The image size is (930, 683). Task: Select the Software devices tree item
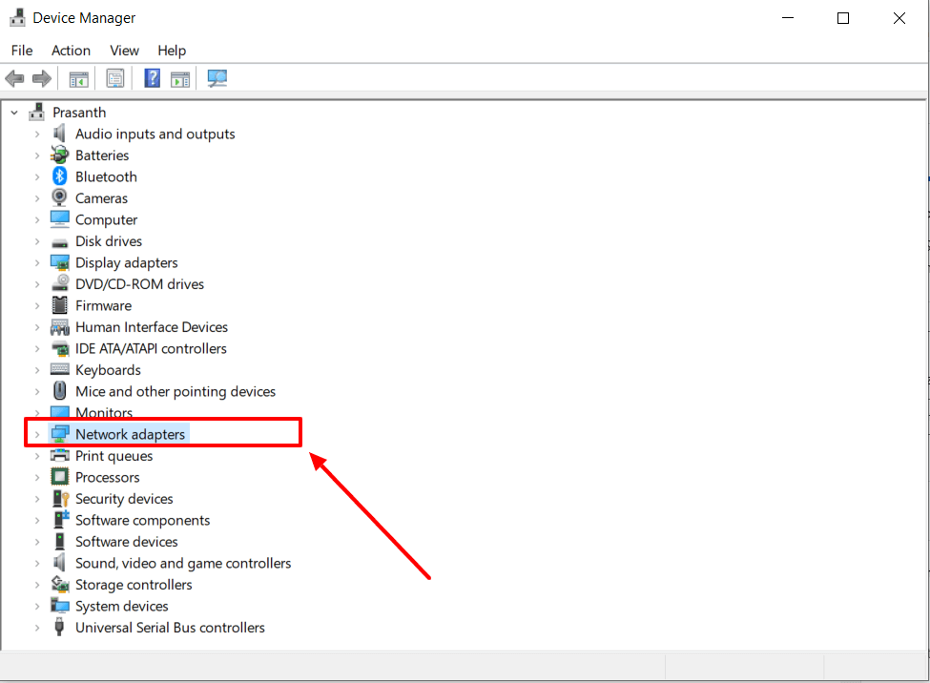click(x=126, y=542)
